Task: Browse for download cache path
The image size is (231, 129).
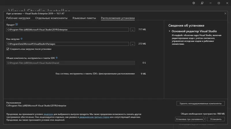Action: tap(133, 44)
